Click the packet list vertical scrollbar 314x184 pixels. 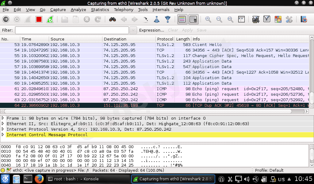[312, 74]
